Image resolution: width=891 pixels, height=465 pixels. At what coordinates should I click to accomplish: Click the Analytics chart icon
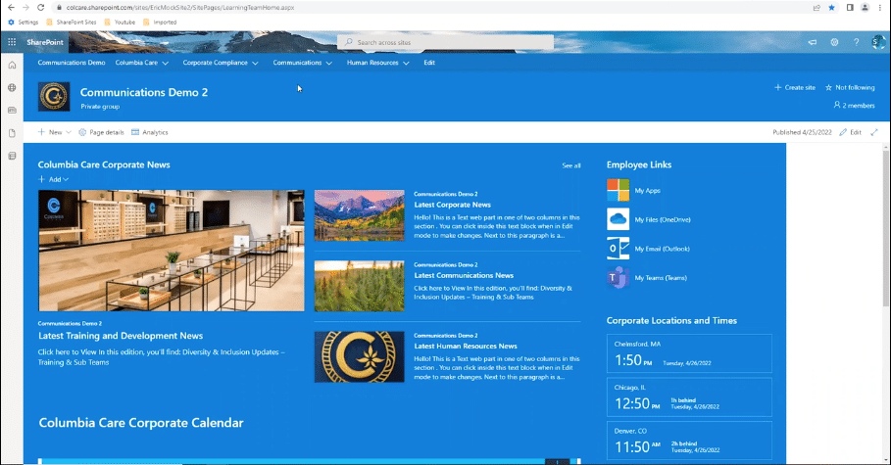pyautogui.click(x=135, y=132)
